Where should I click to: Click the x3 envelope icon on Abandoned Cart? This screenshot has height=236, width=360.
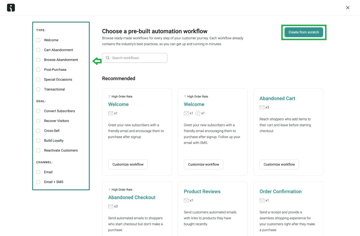262,107
